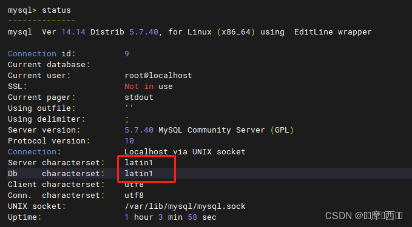Click the 'Client characterset:' label

coord(56,185)
